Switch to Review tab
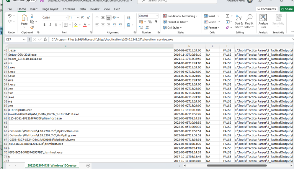Image resolution: width=294 pixels, height=169 pixels. click(x=95, y=9)
